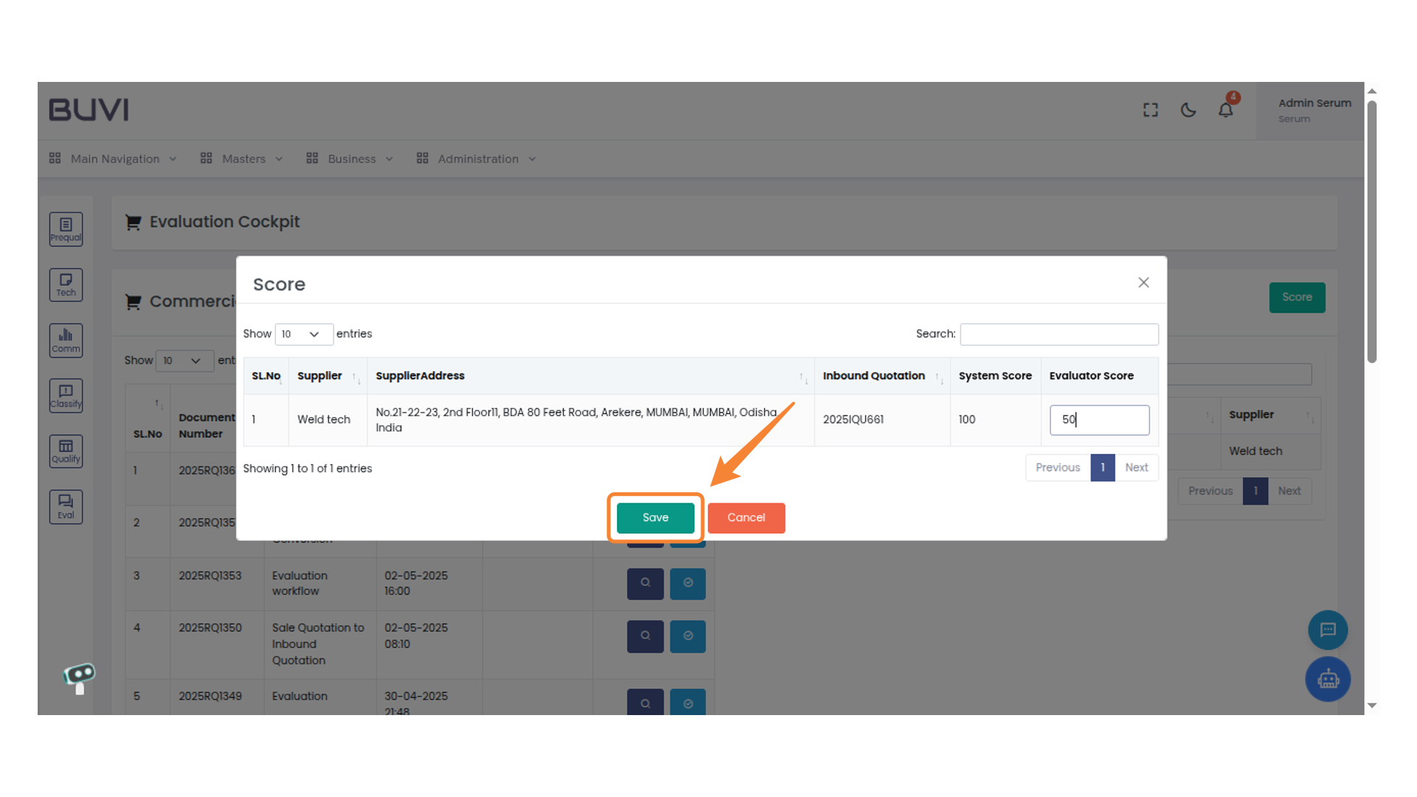1417x797 pixels.
Task: Click the Save button
Action: pyautogui.click(x=655, y=517)
